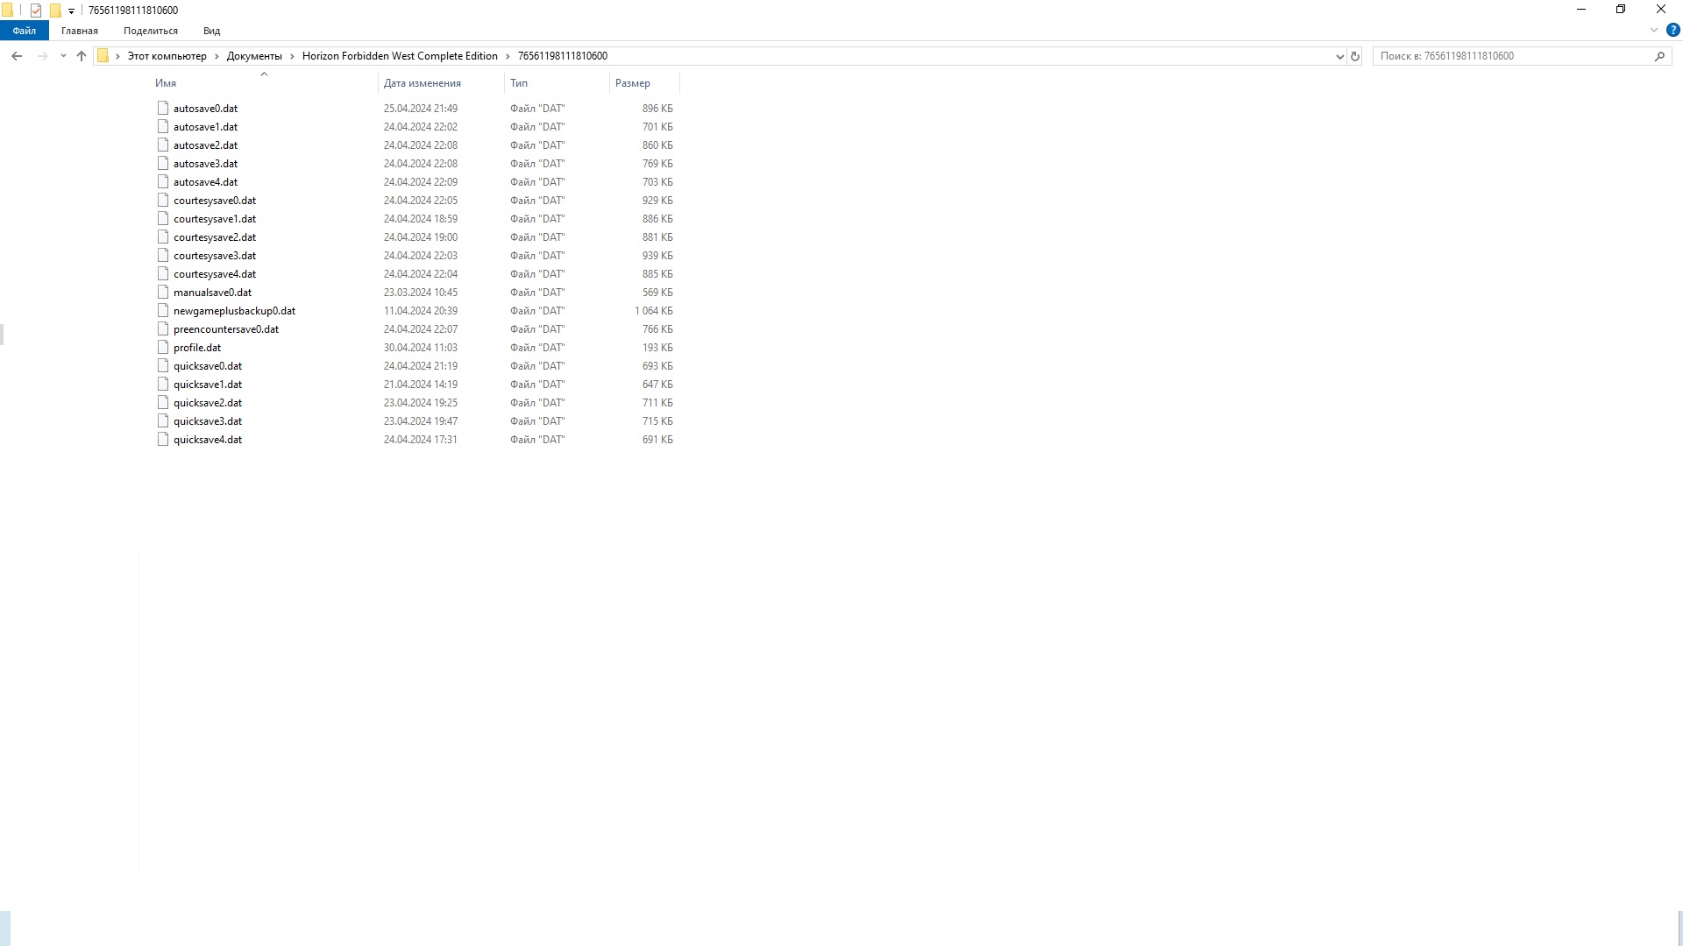This screenshot has width=1683, height=946.
Task: Select the profile.dat file icon
Action: pos(163,347)
